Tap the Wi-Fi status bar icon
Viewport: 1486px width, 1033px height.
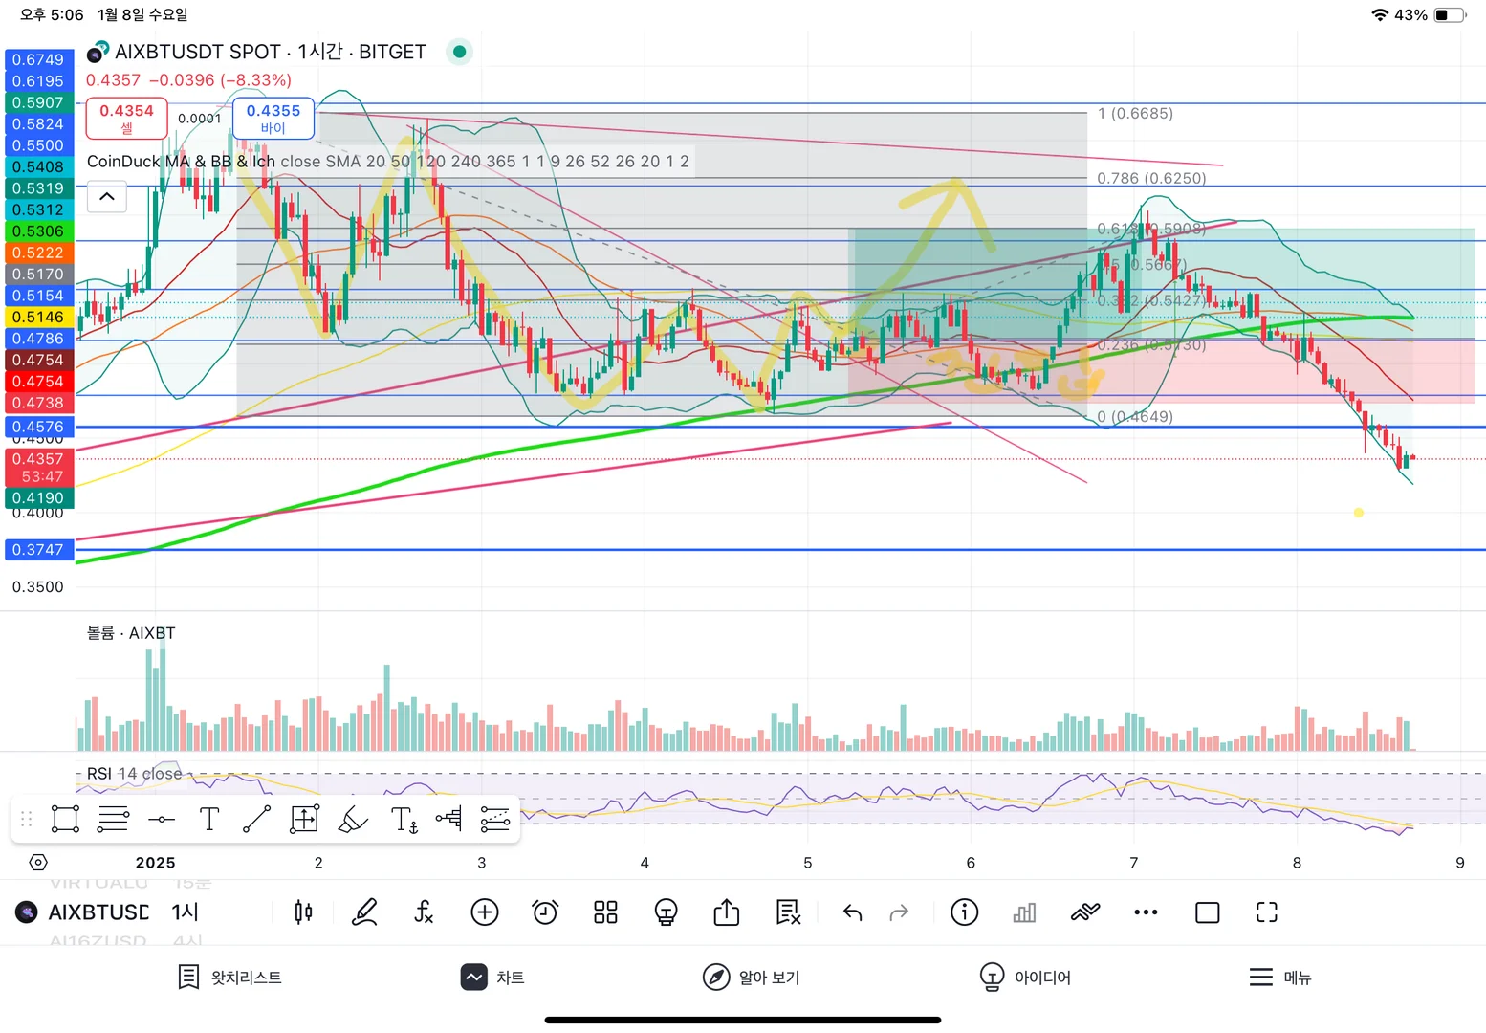pyautogui.click(x=1380, y=14)
